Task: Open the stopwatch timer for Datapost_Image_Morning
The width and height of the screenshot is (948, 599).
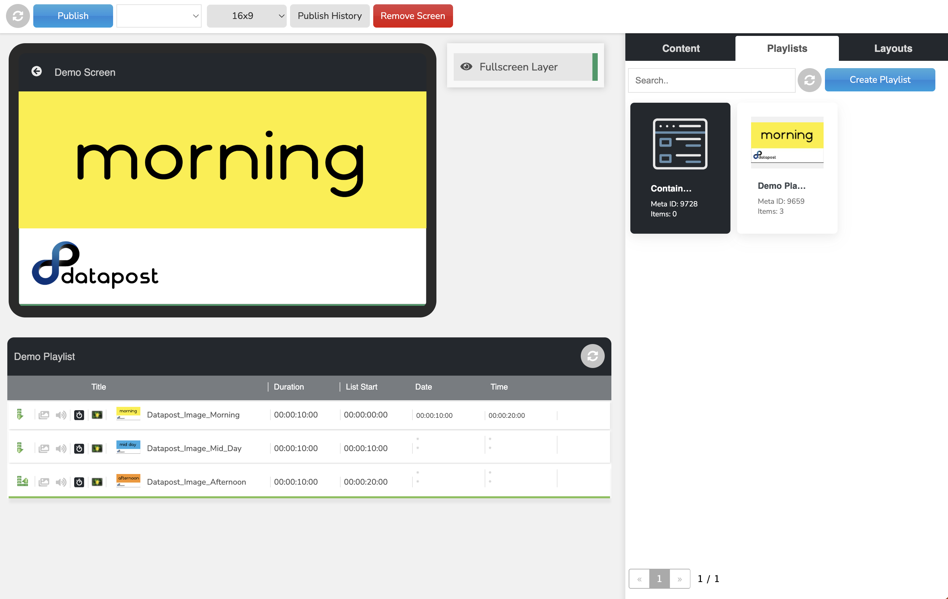Action: coord(79,415)
